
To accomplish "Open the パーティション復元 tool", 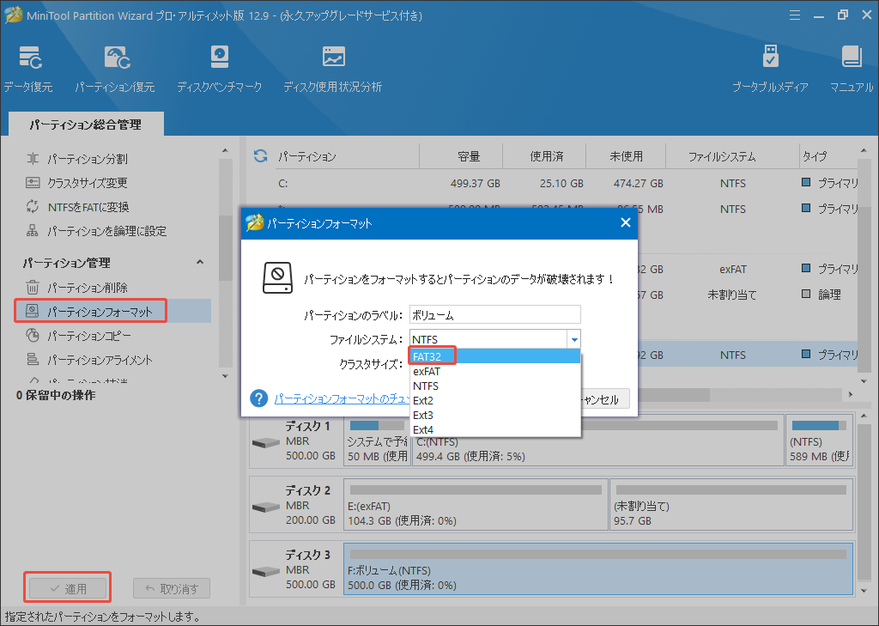I will click(115, 69).
